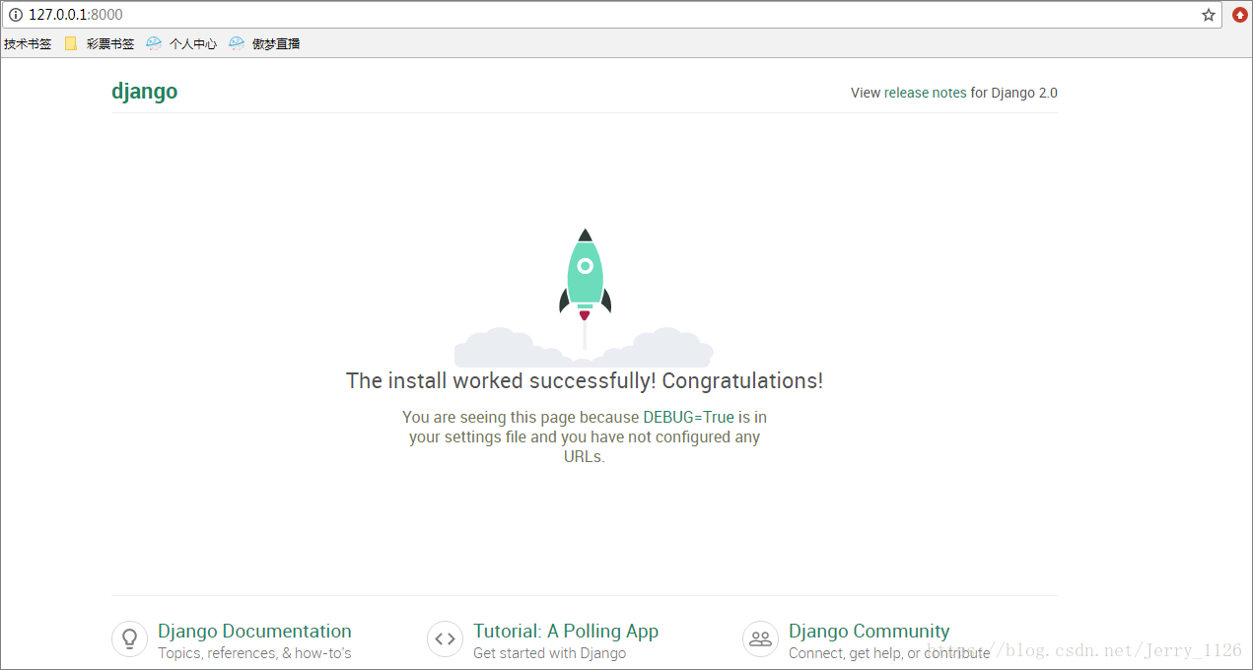Image resolution: width=1253 pixels, height=670 pixels.
Task: Bookmark this page with the star icon
Action: tap(1209, 15)
